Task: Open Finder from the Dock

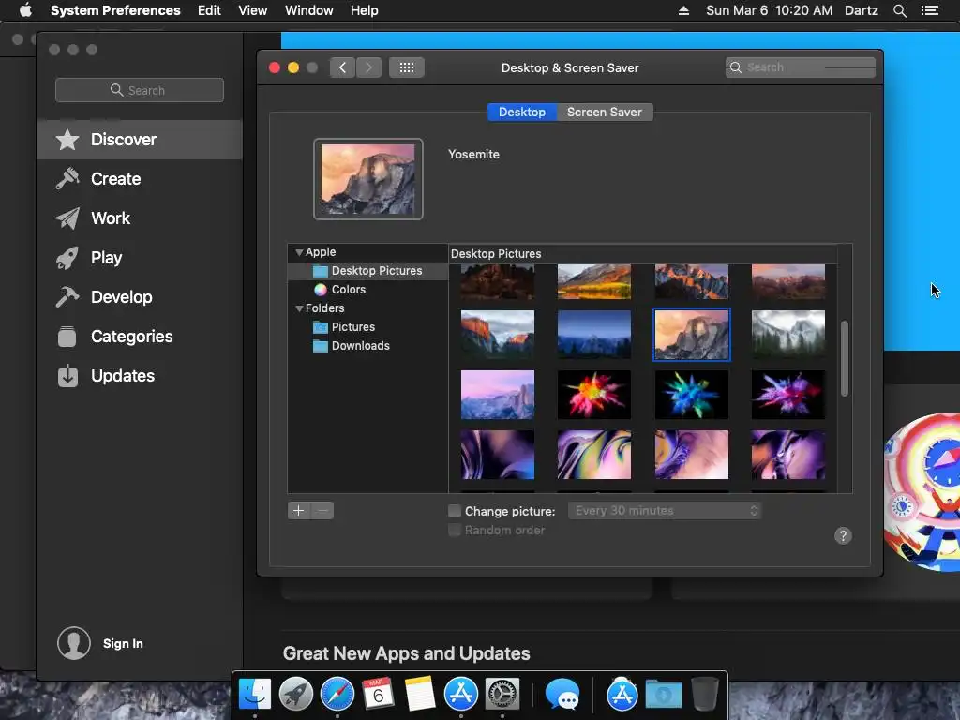Action: [255, 695]
